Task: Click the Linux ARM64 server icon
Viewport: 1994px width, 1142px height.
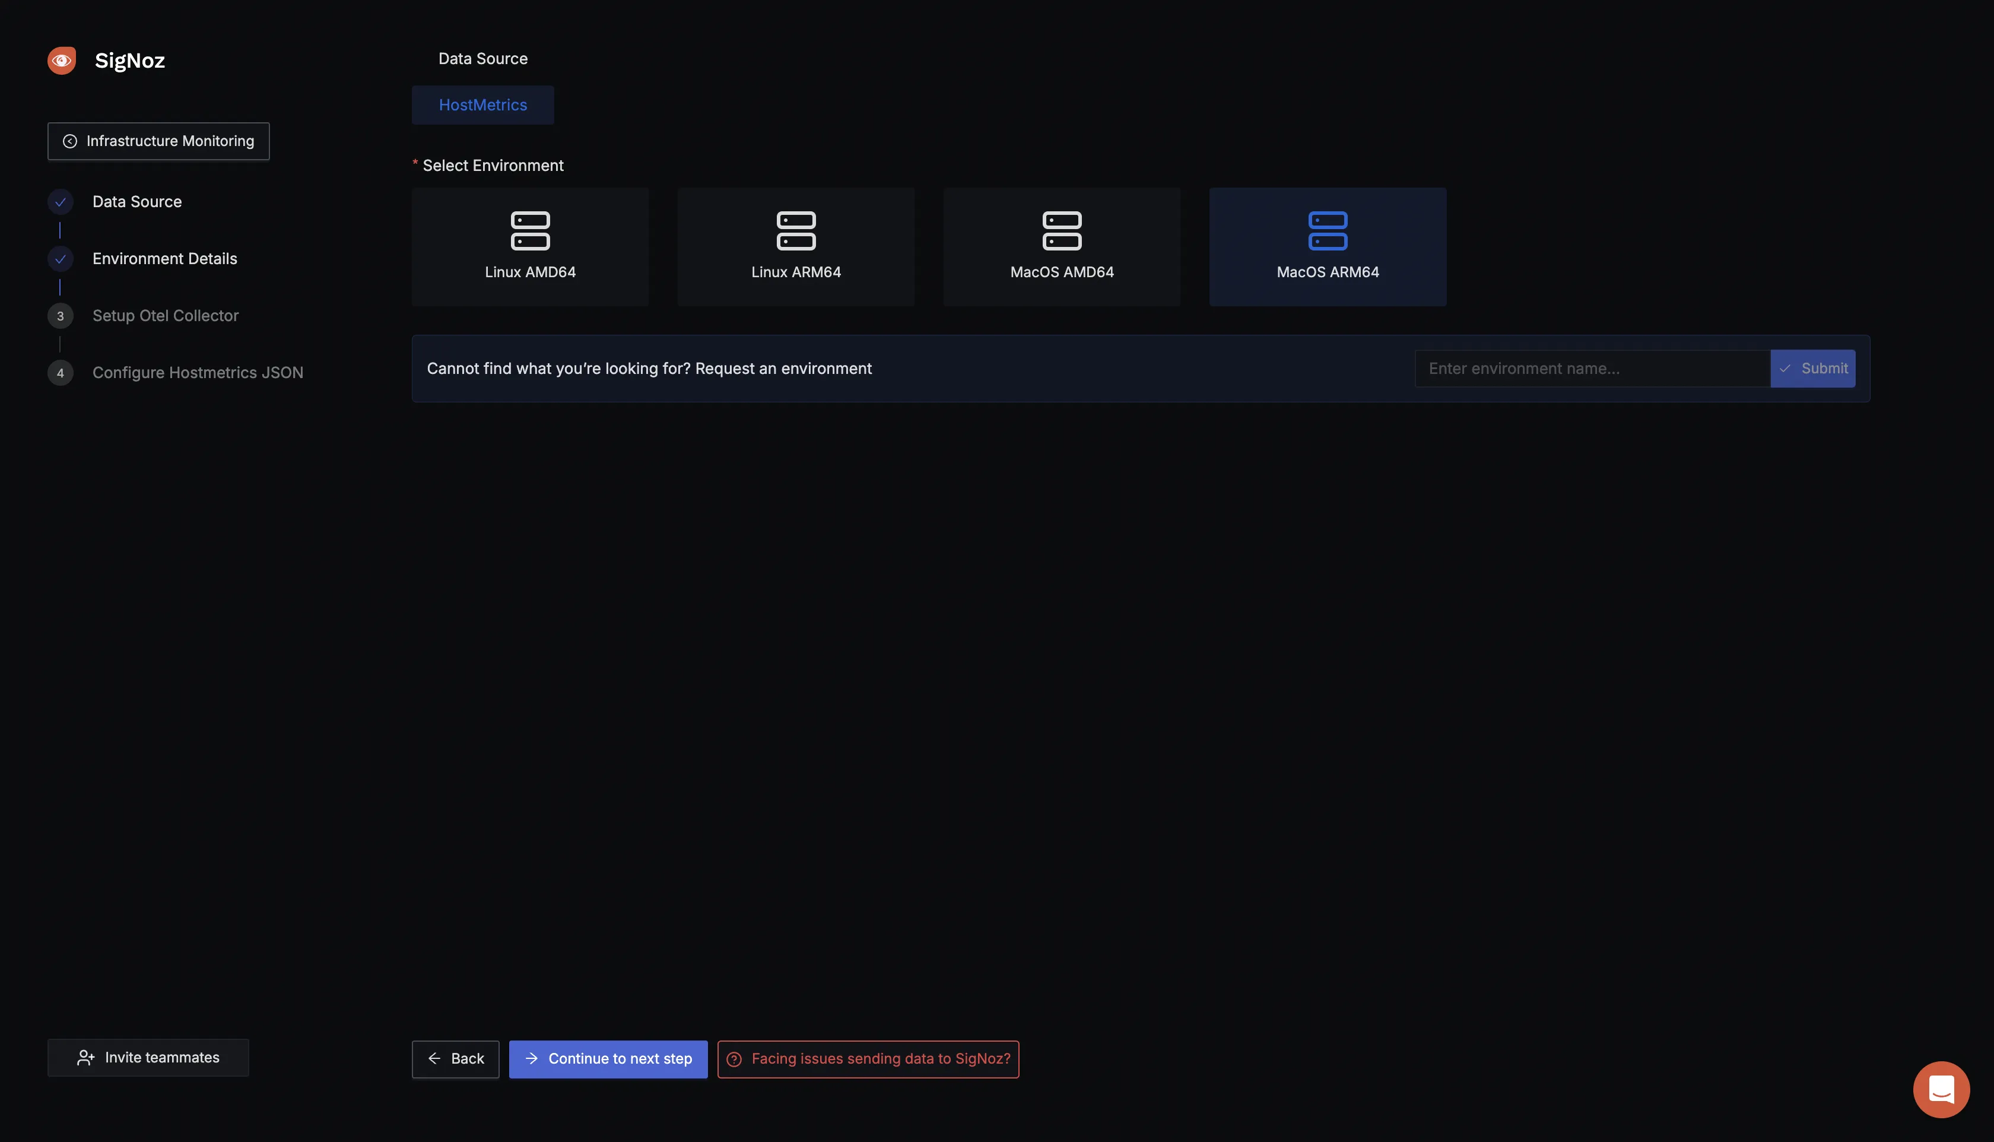Action: point(796,230)
